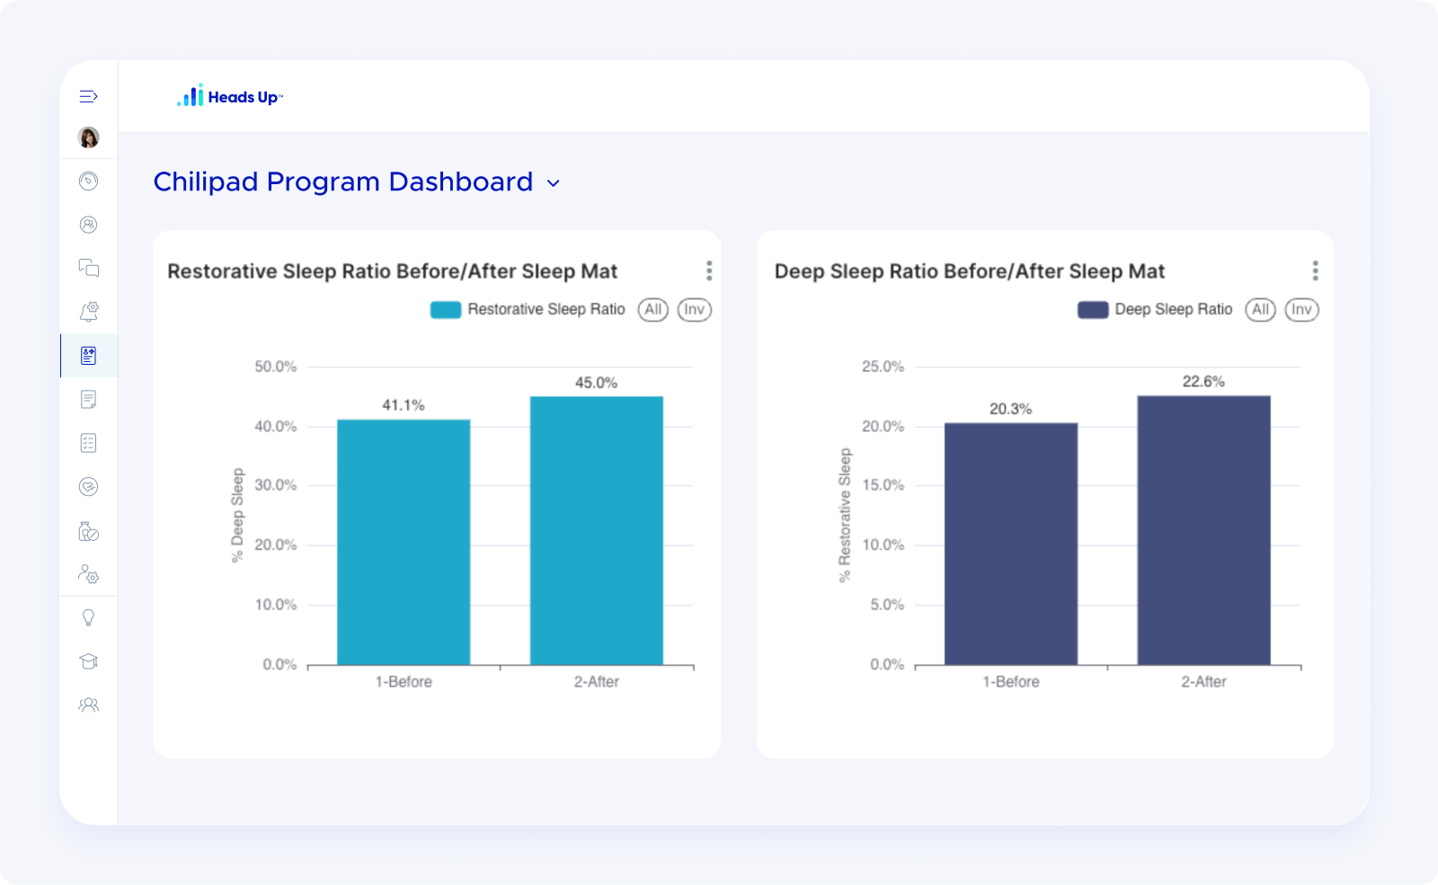Click the % Deep Sleep axis title
1438x885 pixels.
click(237, 516)
